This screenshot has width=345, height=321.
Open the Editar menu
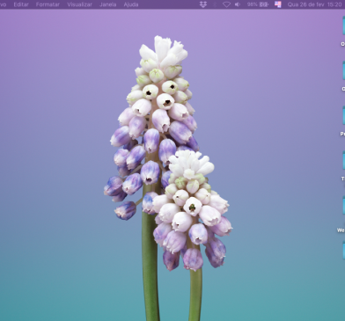(21, 4)
